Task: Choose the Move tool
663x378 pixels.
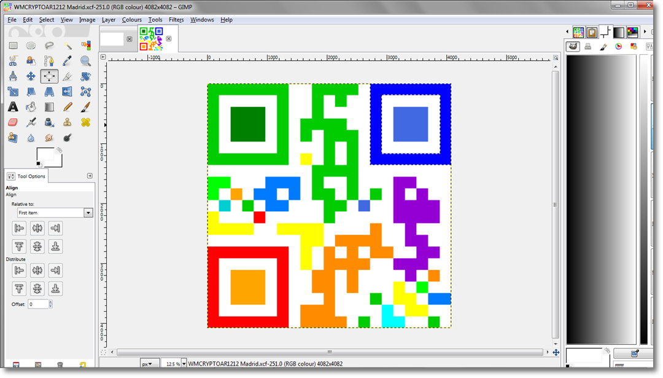Action: click(x=31, y=76)
